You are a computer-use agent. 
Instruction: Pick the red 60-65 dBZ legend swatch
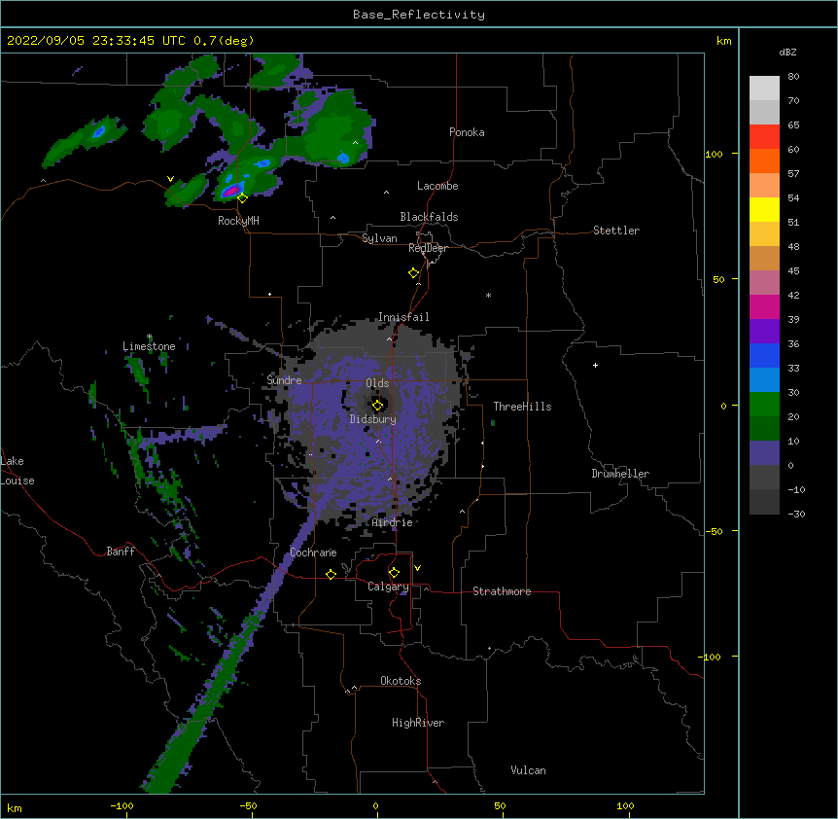tap(764, 137)
